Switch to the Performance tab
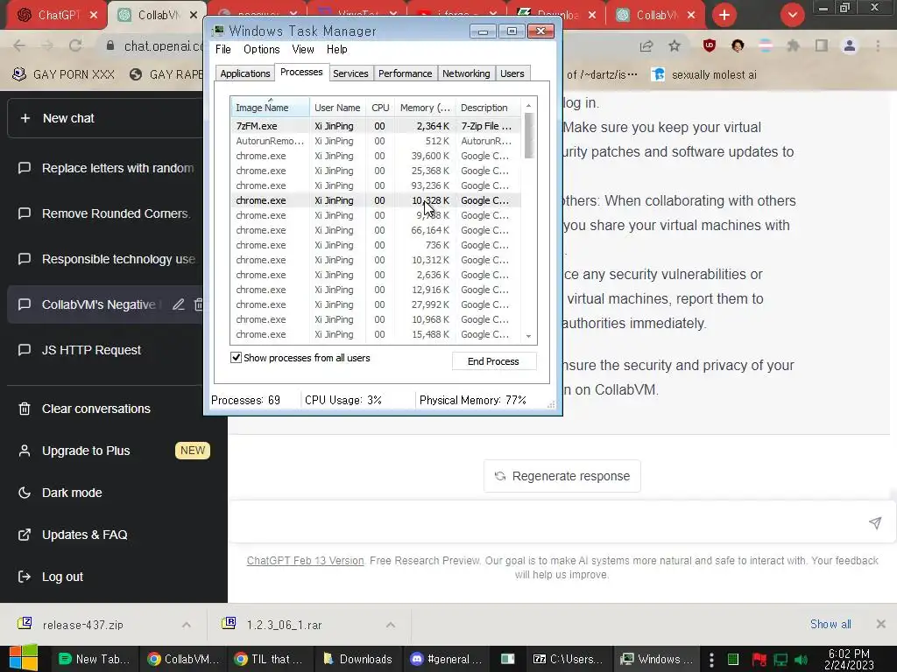The height and width of the screenshot is (672, 897). pos(405,73)
